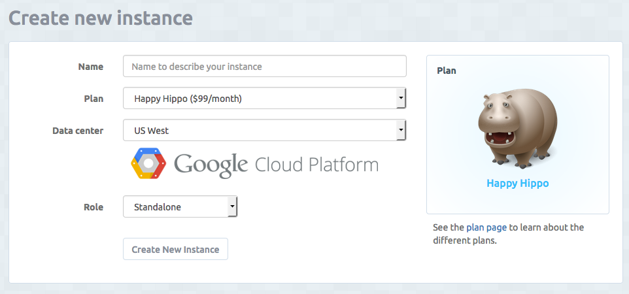
Task: Click the Role field label
Action: point(92,207)
